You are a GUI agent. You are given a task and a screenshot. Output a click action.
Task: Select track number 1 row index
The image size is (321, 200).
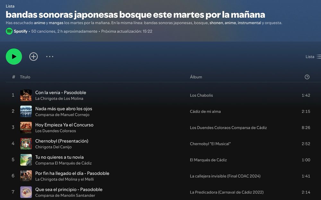point(13,95)
